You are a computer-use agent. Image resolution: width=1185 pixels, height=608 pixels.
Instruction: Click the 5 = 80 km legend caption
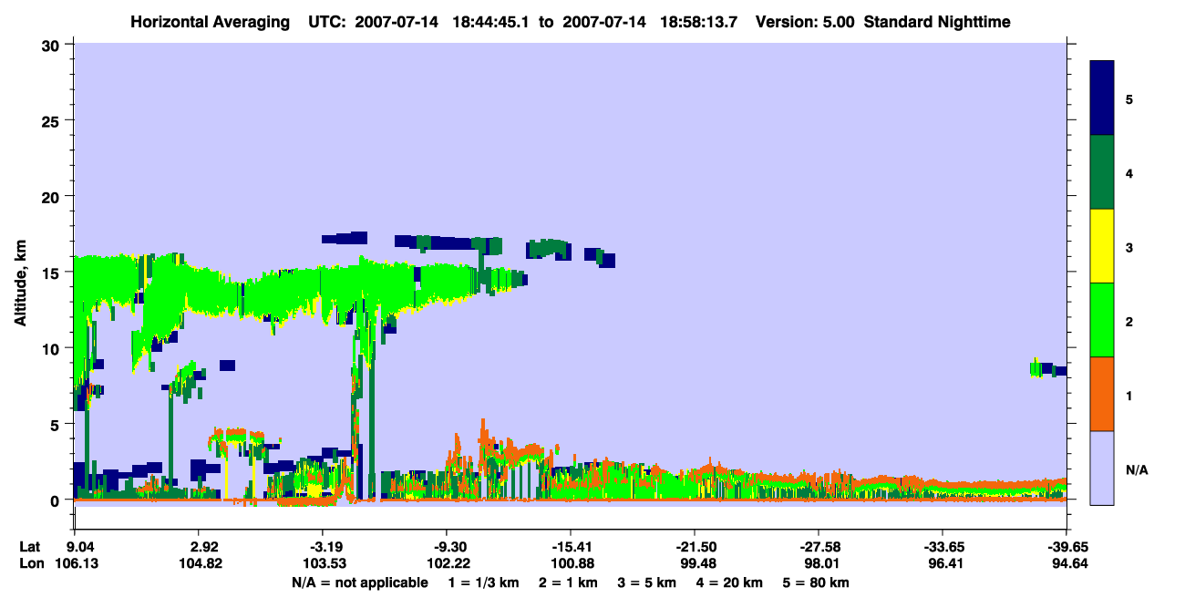(815, 582)
